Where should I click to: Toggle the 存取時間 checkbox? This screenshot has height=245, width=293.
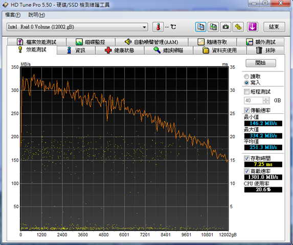pyautogui.click(x=246, y=158)
